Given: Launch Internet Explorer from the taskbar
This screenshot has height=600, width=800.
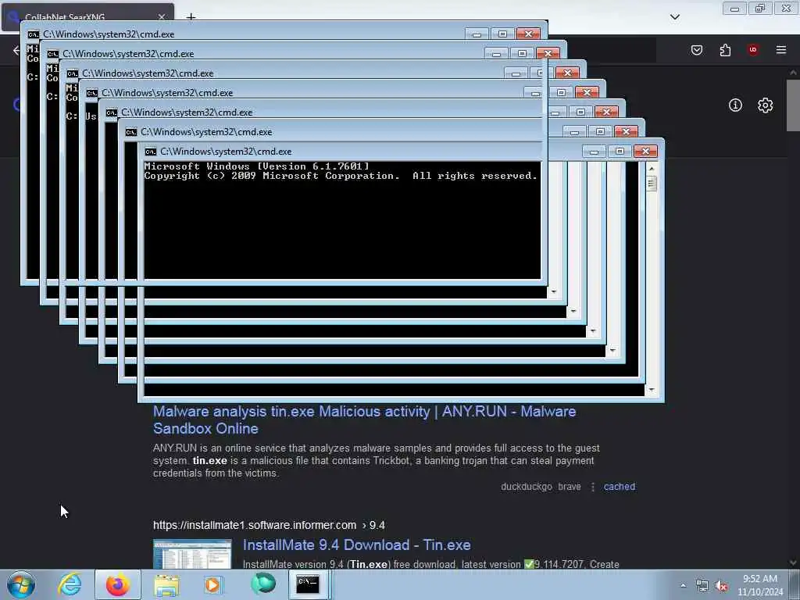Looking at the screenshot, I should [x=70, y=584].
